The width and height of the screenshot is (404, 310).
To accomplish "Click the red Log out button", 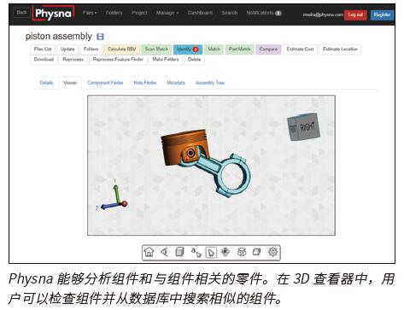I will point(355,15).
